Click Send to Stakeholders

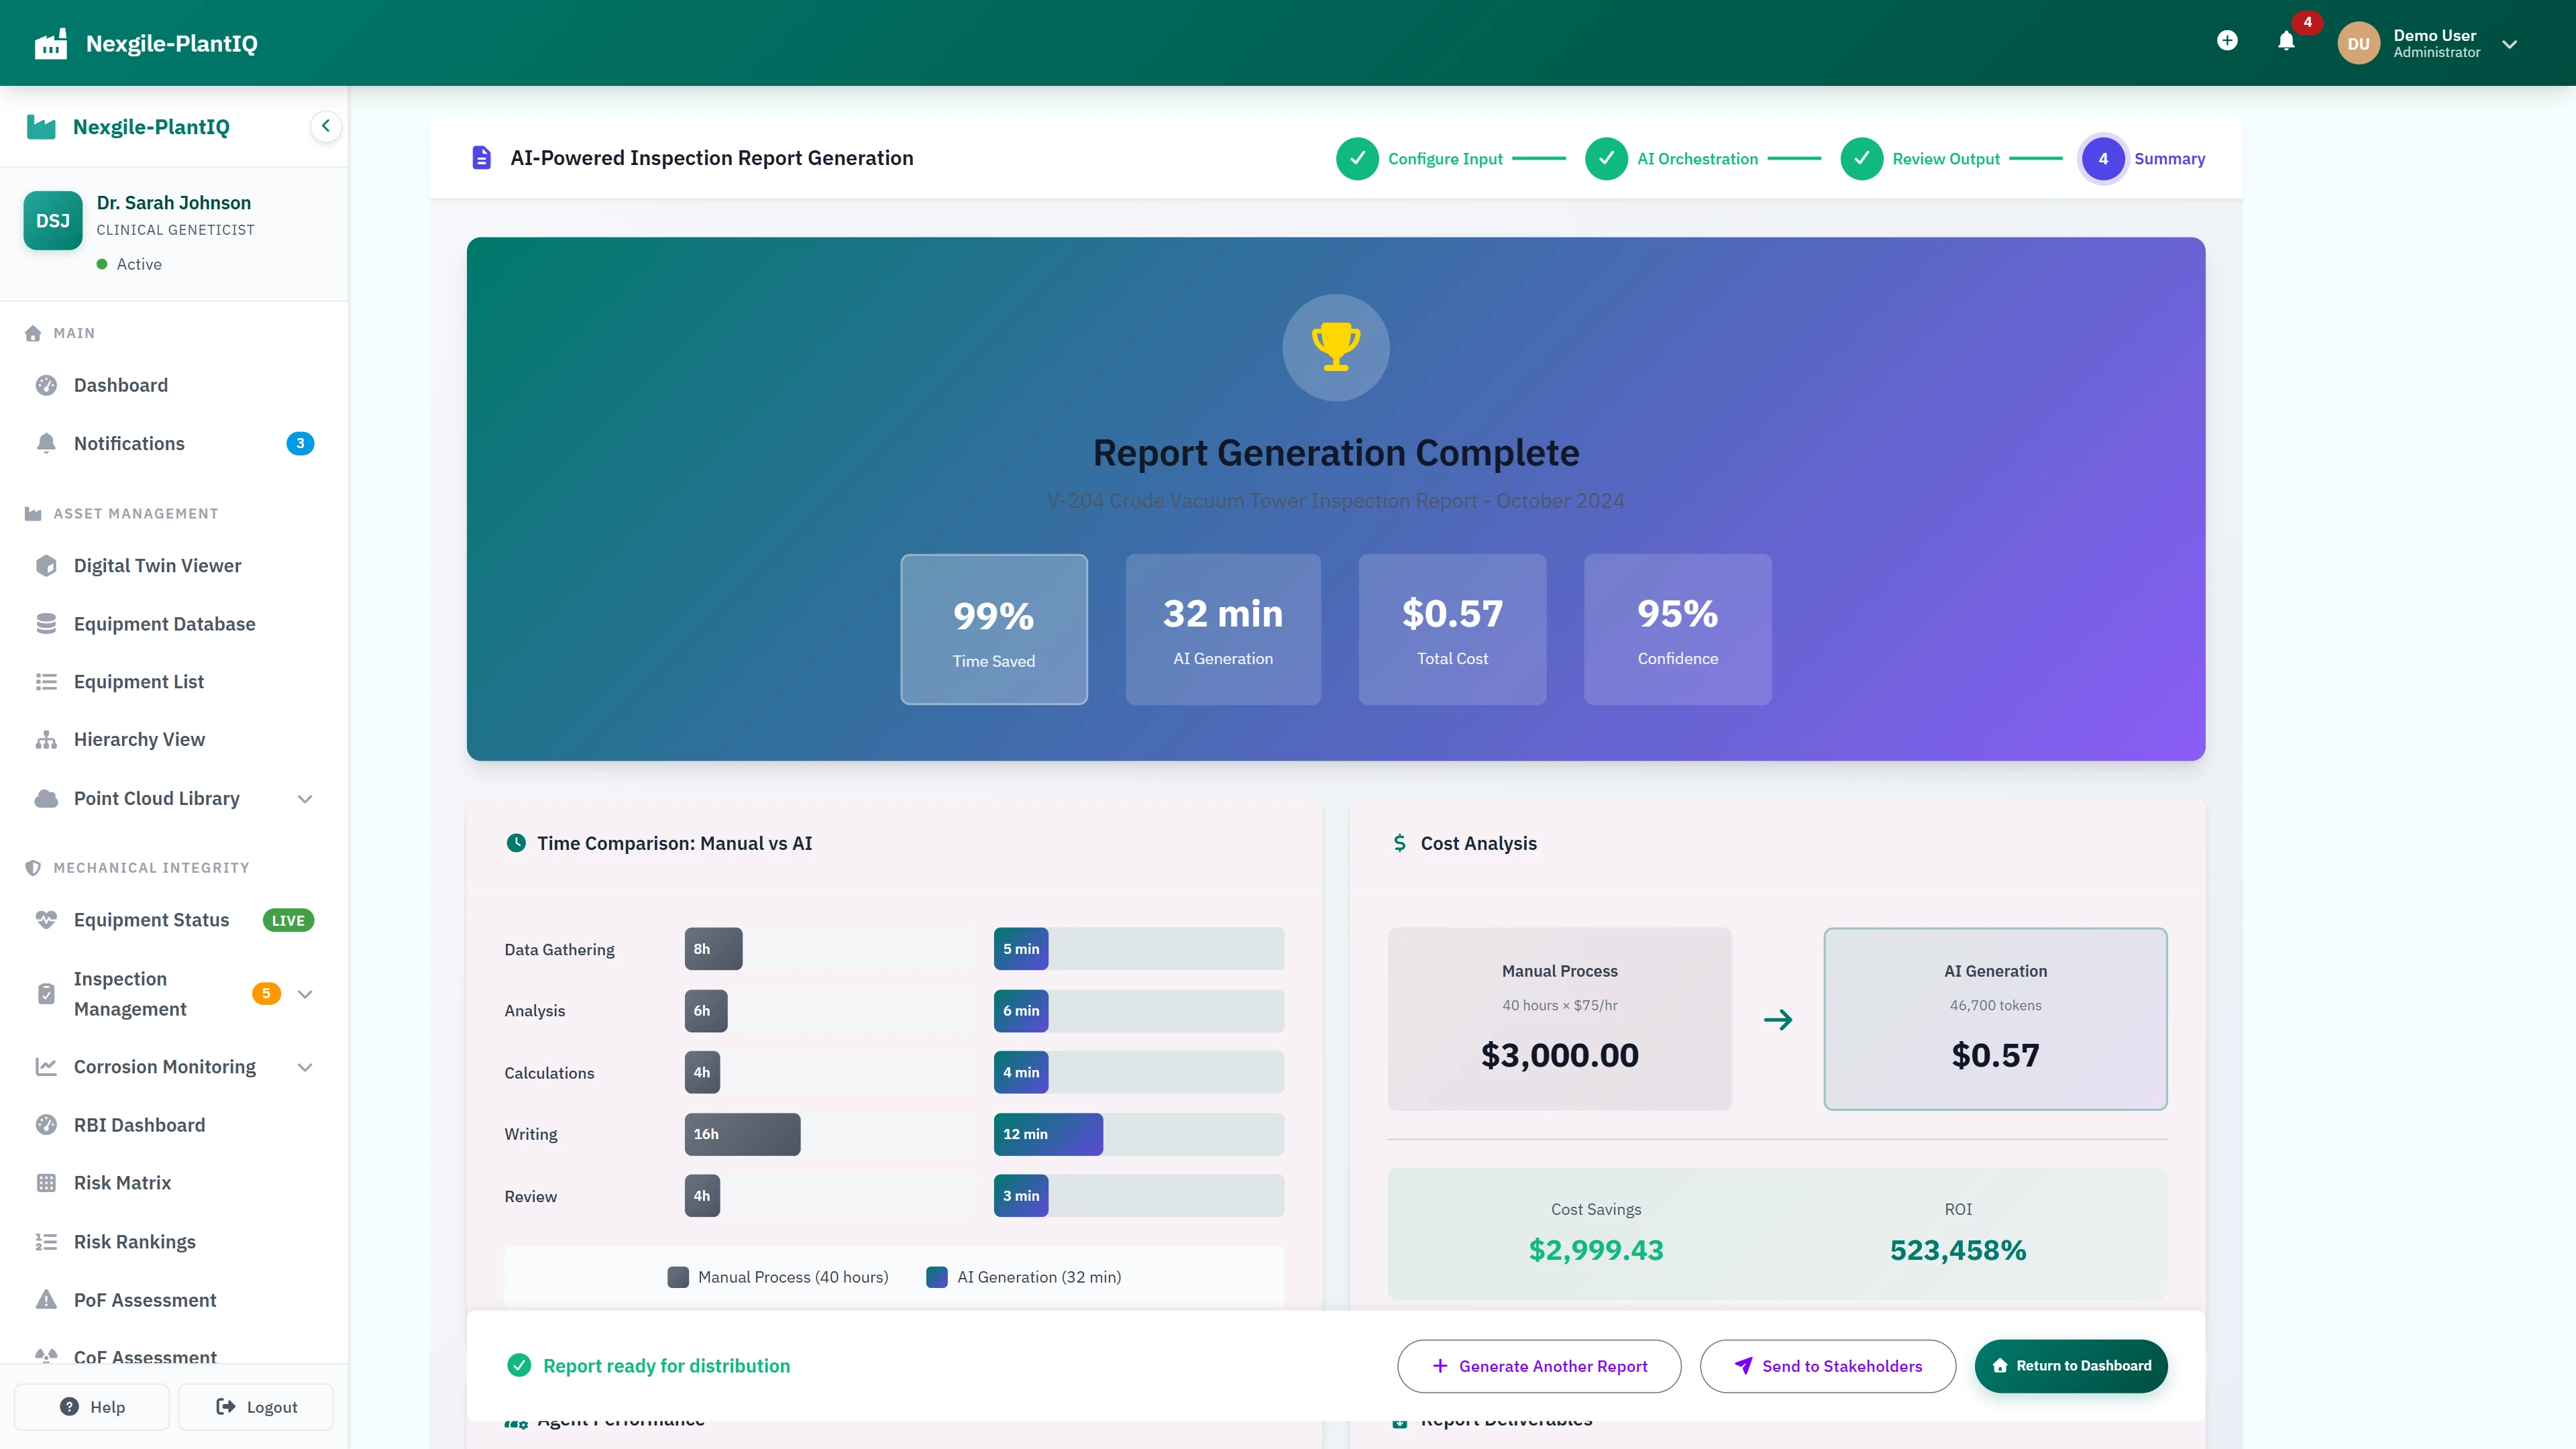[x=1828, y=1366]
